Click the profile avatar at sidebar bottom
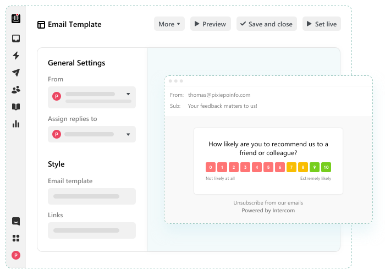Image resolution: width=385 pixels, height=275 pixels. (16, 255)
